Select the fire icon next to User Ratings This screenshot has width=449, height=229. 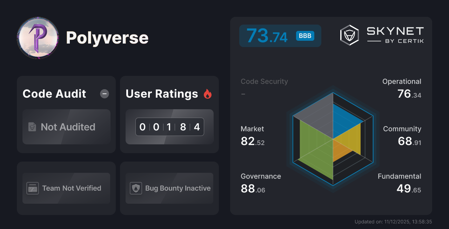tap(208, 93)
